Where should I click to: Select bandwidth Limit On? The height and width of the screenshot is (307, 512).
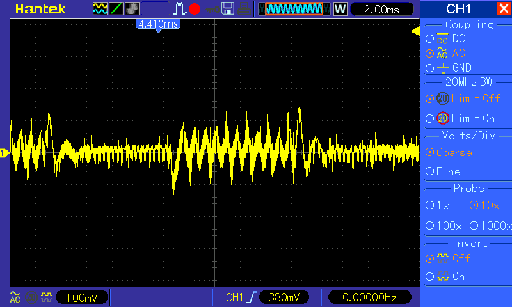[x=460, y=118]
